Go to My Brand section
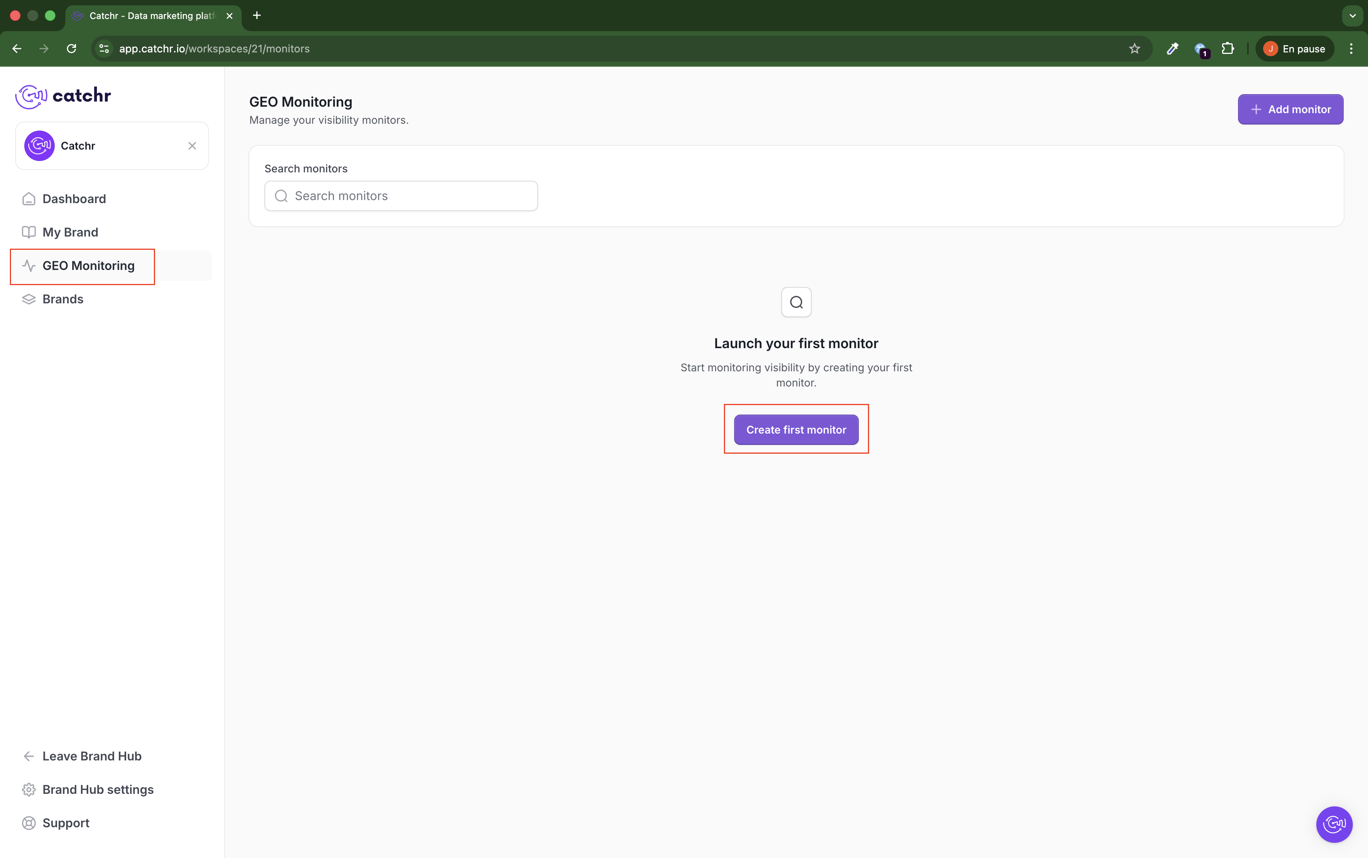Viewport: 1368px width, 858px height. click(70, 232)
